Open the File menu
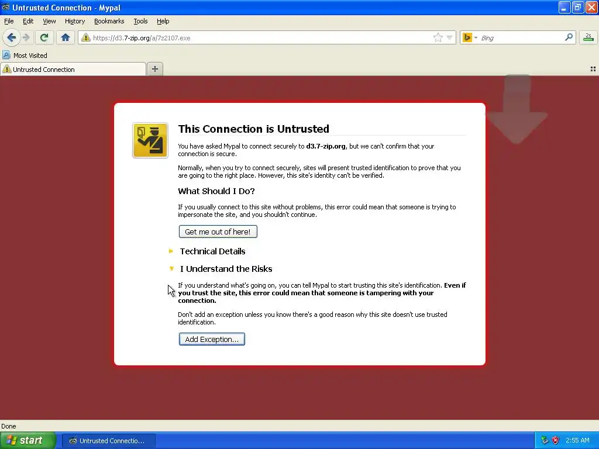This screenshot has height=449, width=599. point(9,22)
